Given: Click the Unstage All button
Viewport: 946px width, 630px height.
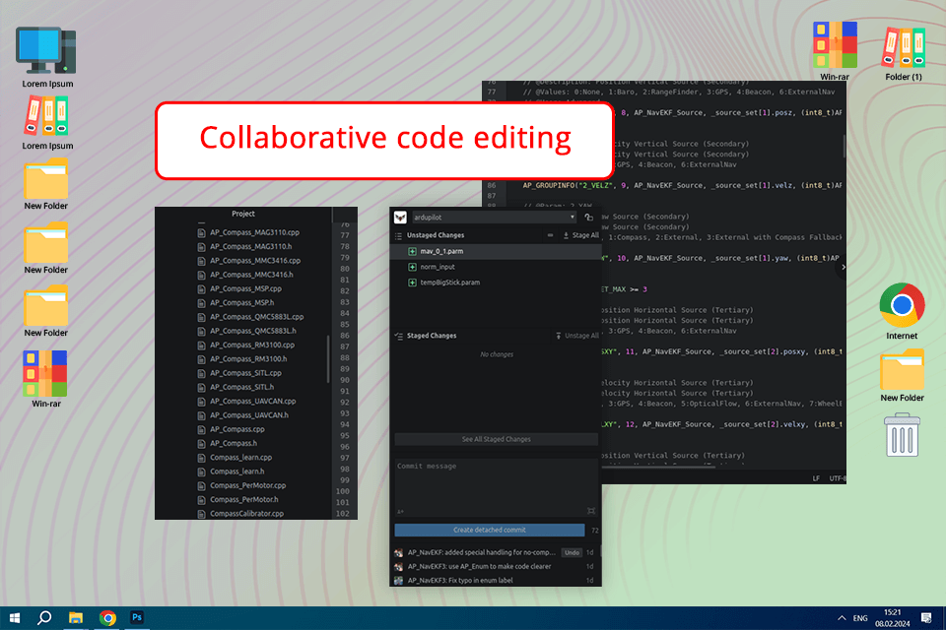Looking at the screenshot, I should click(x=576, y=336).
